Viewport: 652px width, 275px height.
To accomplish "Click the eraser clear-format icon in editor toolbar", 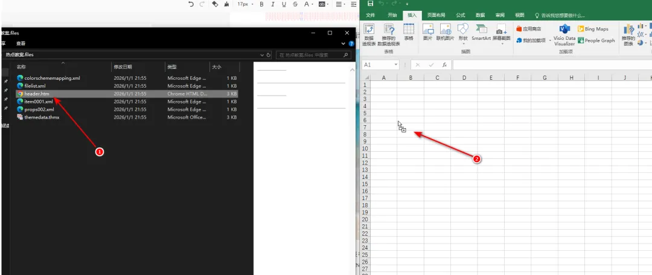I will point(215,4).
